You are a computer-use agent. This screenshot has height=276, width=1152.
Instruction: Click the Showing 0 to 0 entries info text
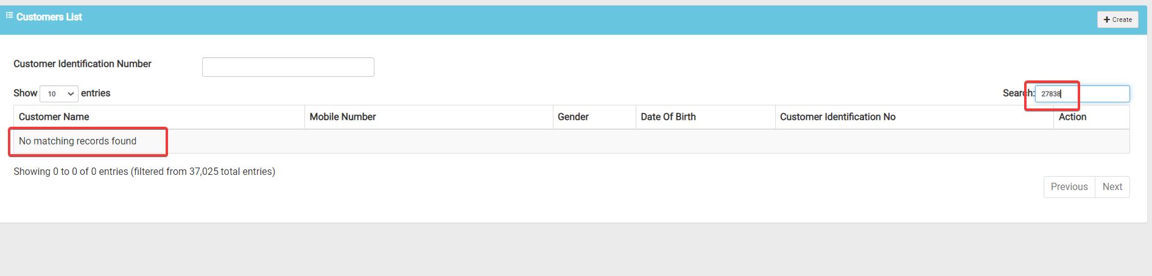(x=144, y=172)
